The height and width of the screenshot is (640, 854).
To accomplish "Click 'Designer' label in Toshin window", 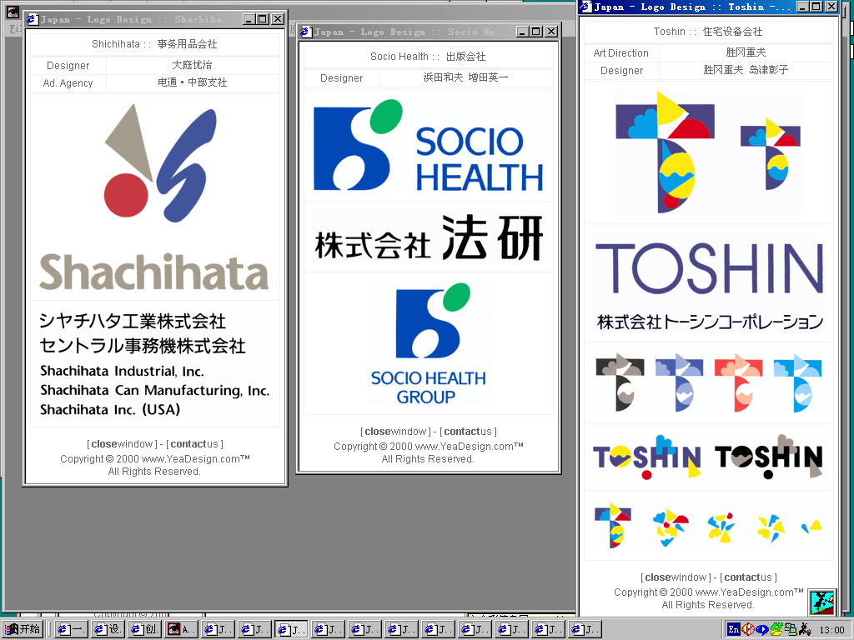I will click(x=621, y=71).
